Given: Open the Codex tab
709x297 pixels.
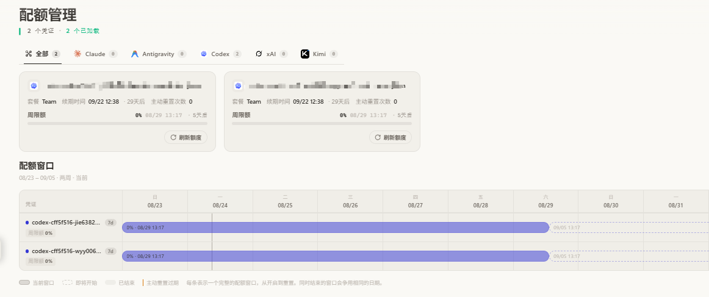Looking at the screenshot, I should pyautogui.click(x=221, y=54).
